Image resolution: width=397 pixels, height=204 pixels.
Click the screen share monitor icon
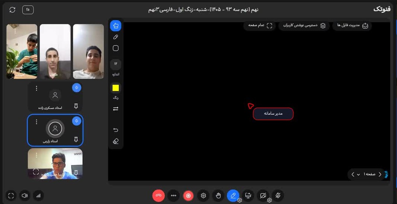coord(248,196)
